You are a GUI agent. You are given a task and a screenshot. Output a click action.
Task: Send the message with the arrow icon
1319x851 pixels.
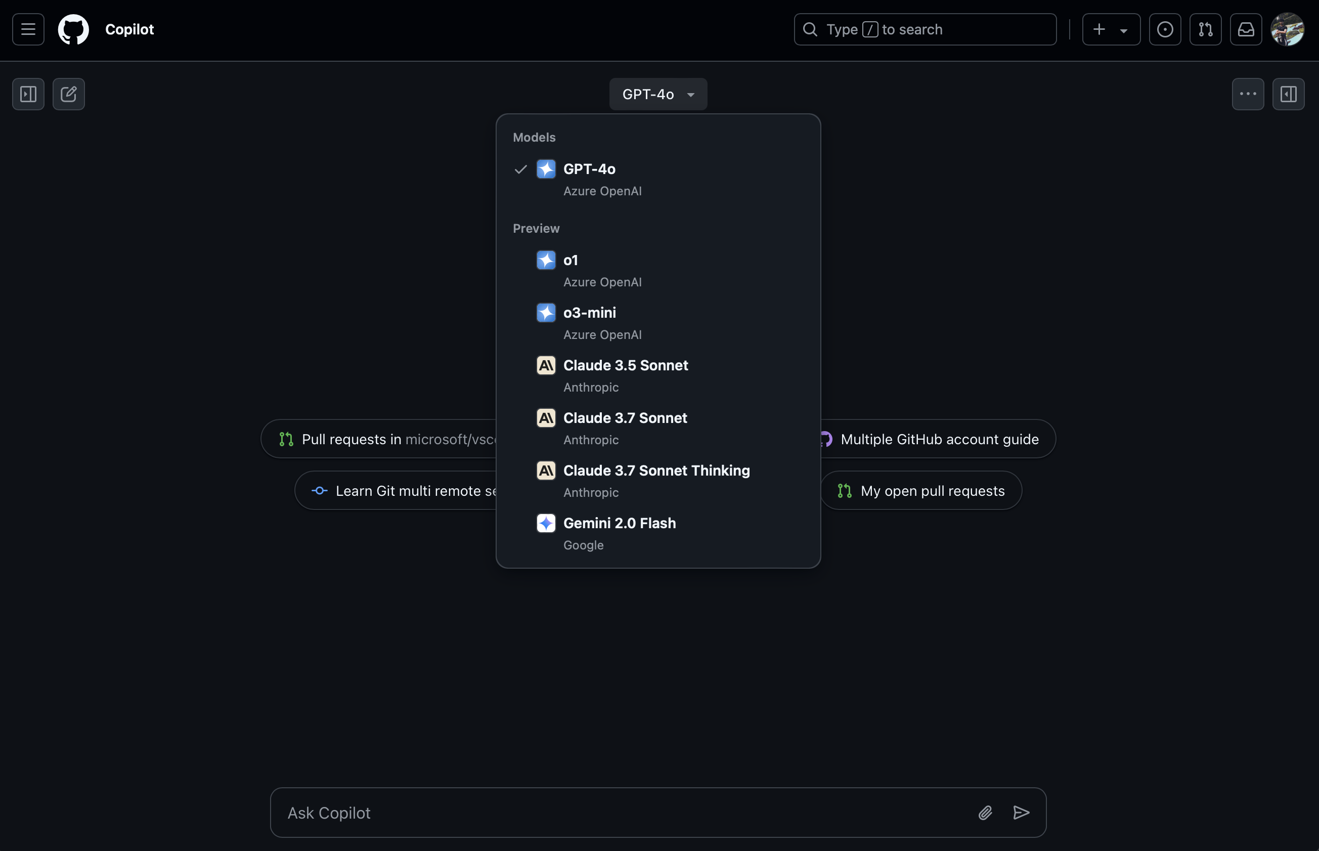click(x=1021, y=813)
